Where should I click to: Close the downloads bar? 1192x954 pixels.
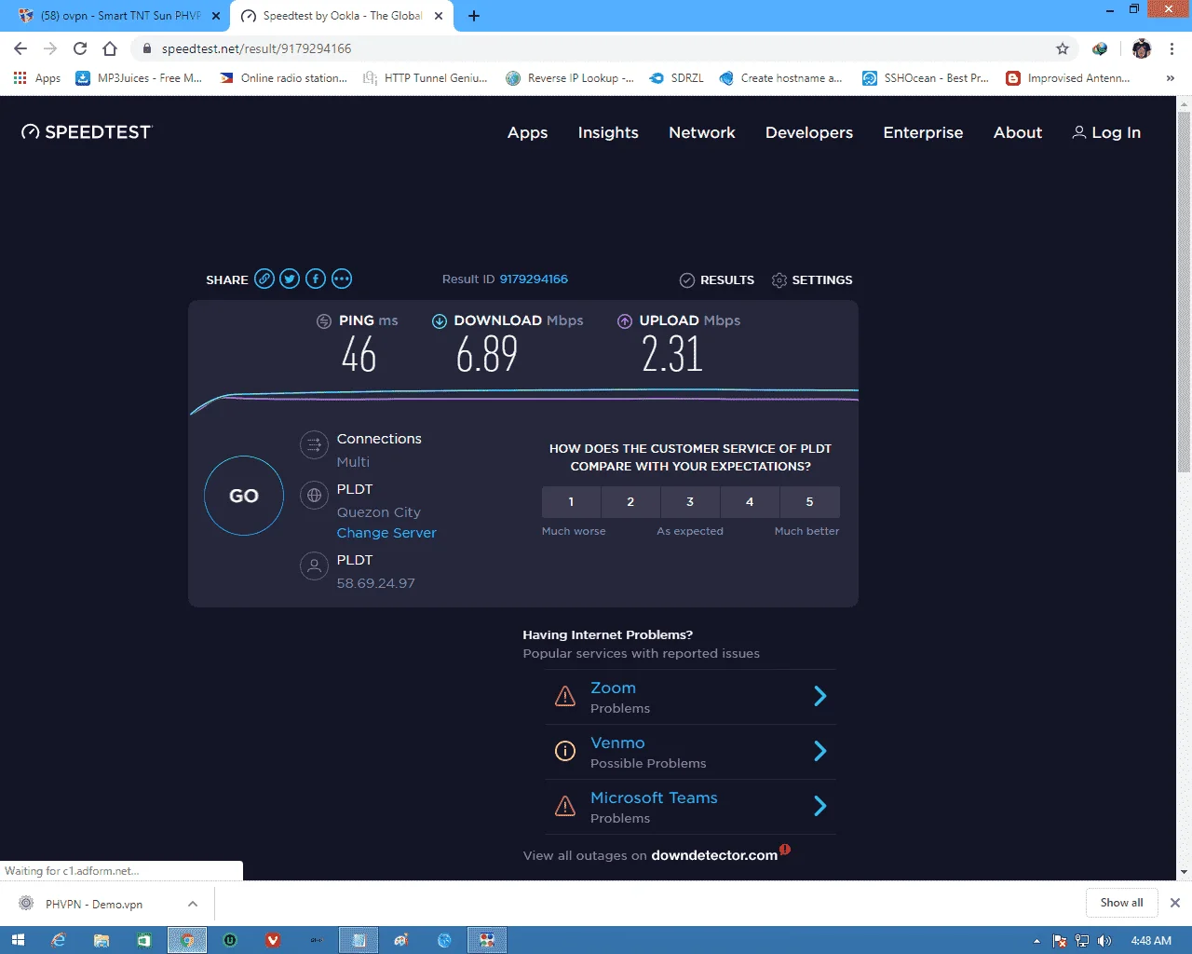pyautogui.click(x=1175, y=903)
